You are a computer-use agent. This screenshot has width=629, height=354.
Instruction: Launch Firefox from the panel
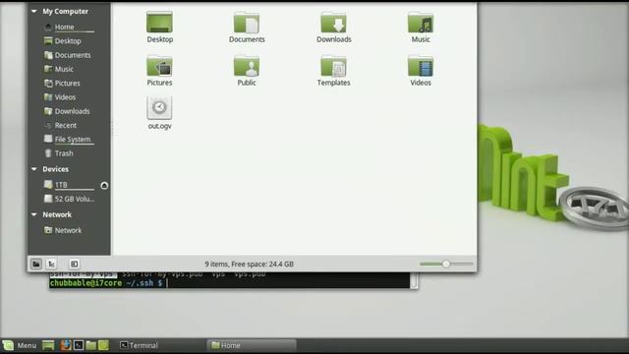[66, 345]
